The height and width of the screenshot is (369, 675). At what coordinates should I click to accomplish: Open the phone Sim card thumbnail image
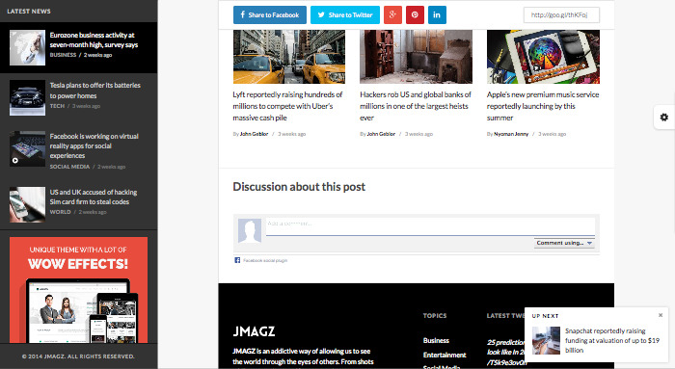click(x=28, y=204)
